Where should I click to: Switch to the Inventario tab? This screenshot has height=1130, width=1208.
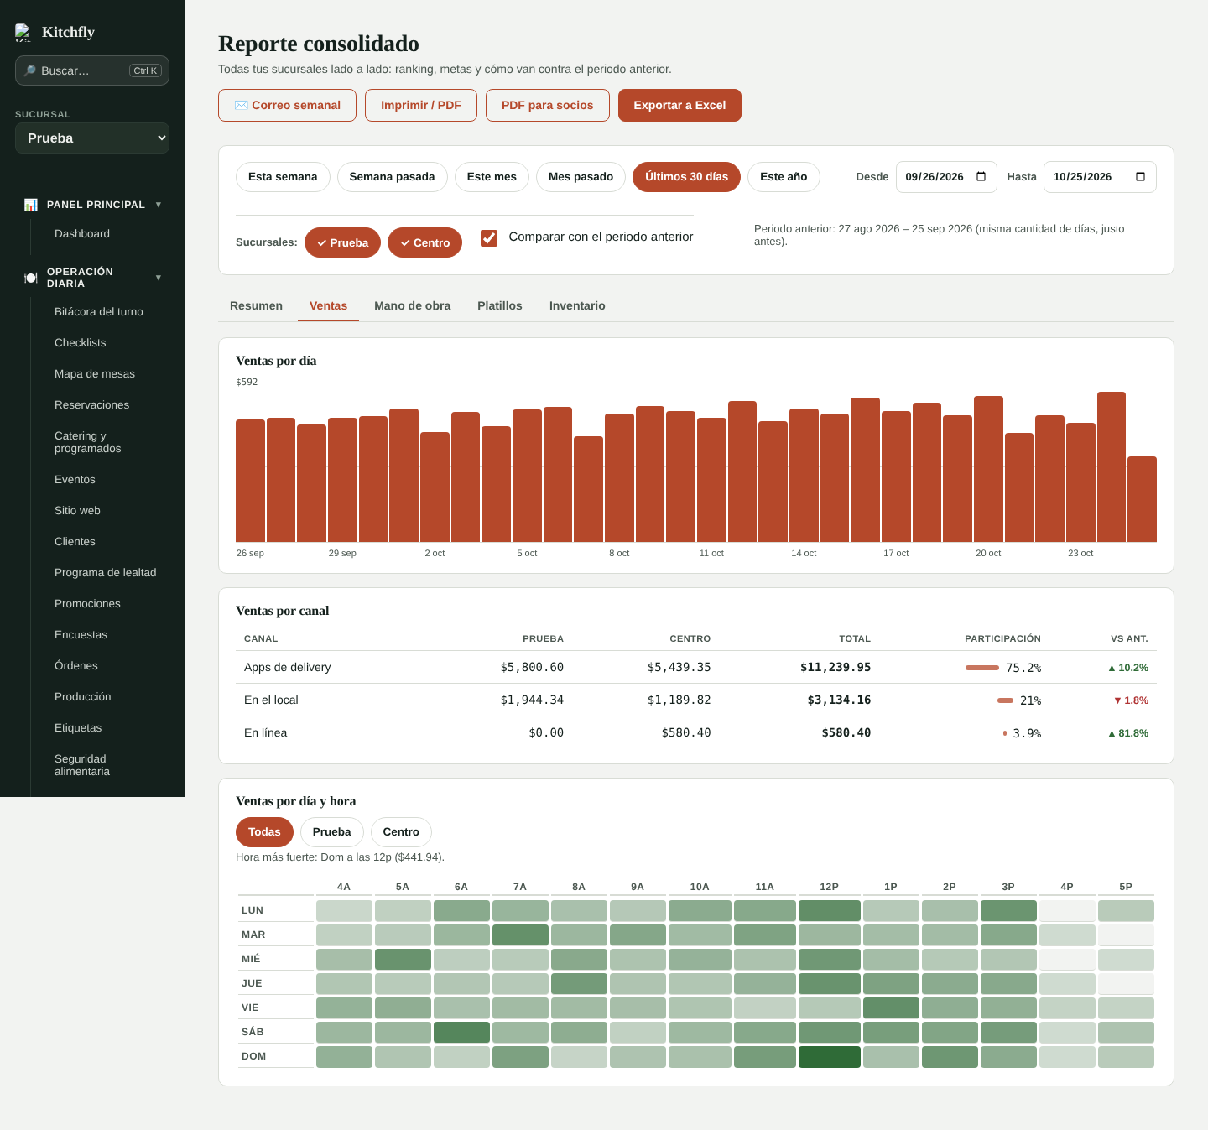tap(577, 305)
